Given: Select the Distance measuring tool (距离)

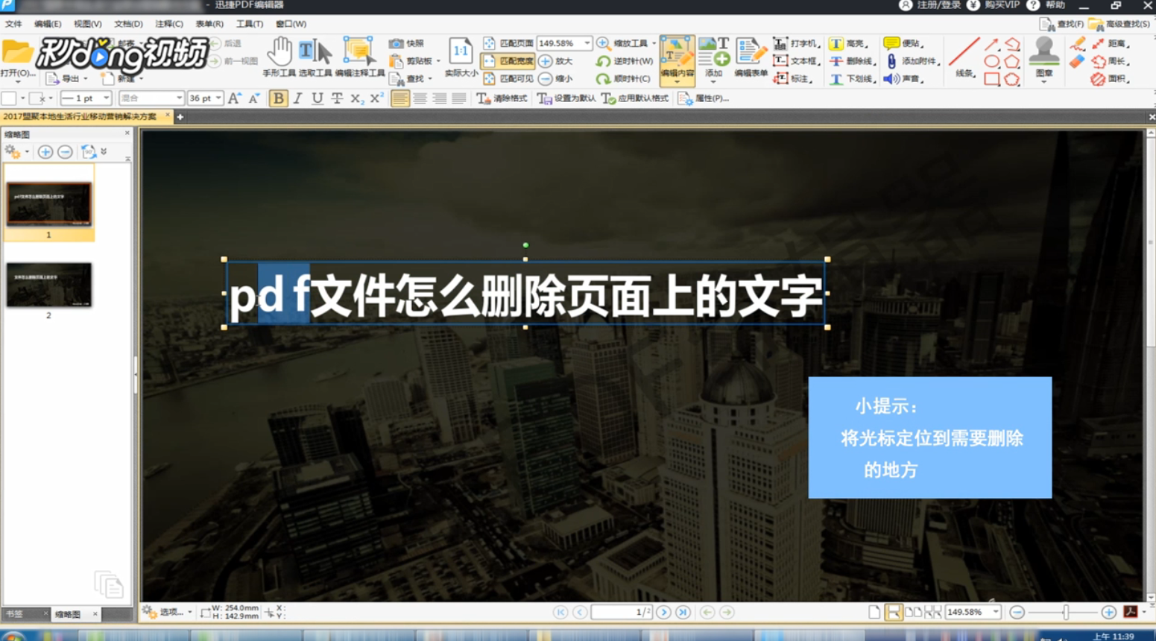Looking at the screenshot, I should pos(1111,43).
